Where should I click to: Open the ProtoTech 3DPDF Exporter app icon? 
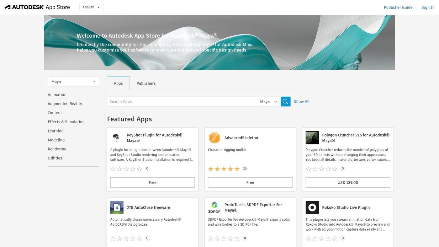tap(214, 207)
